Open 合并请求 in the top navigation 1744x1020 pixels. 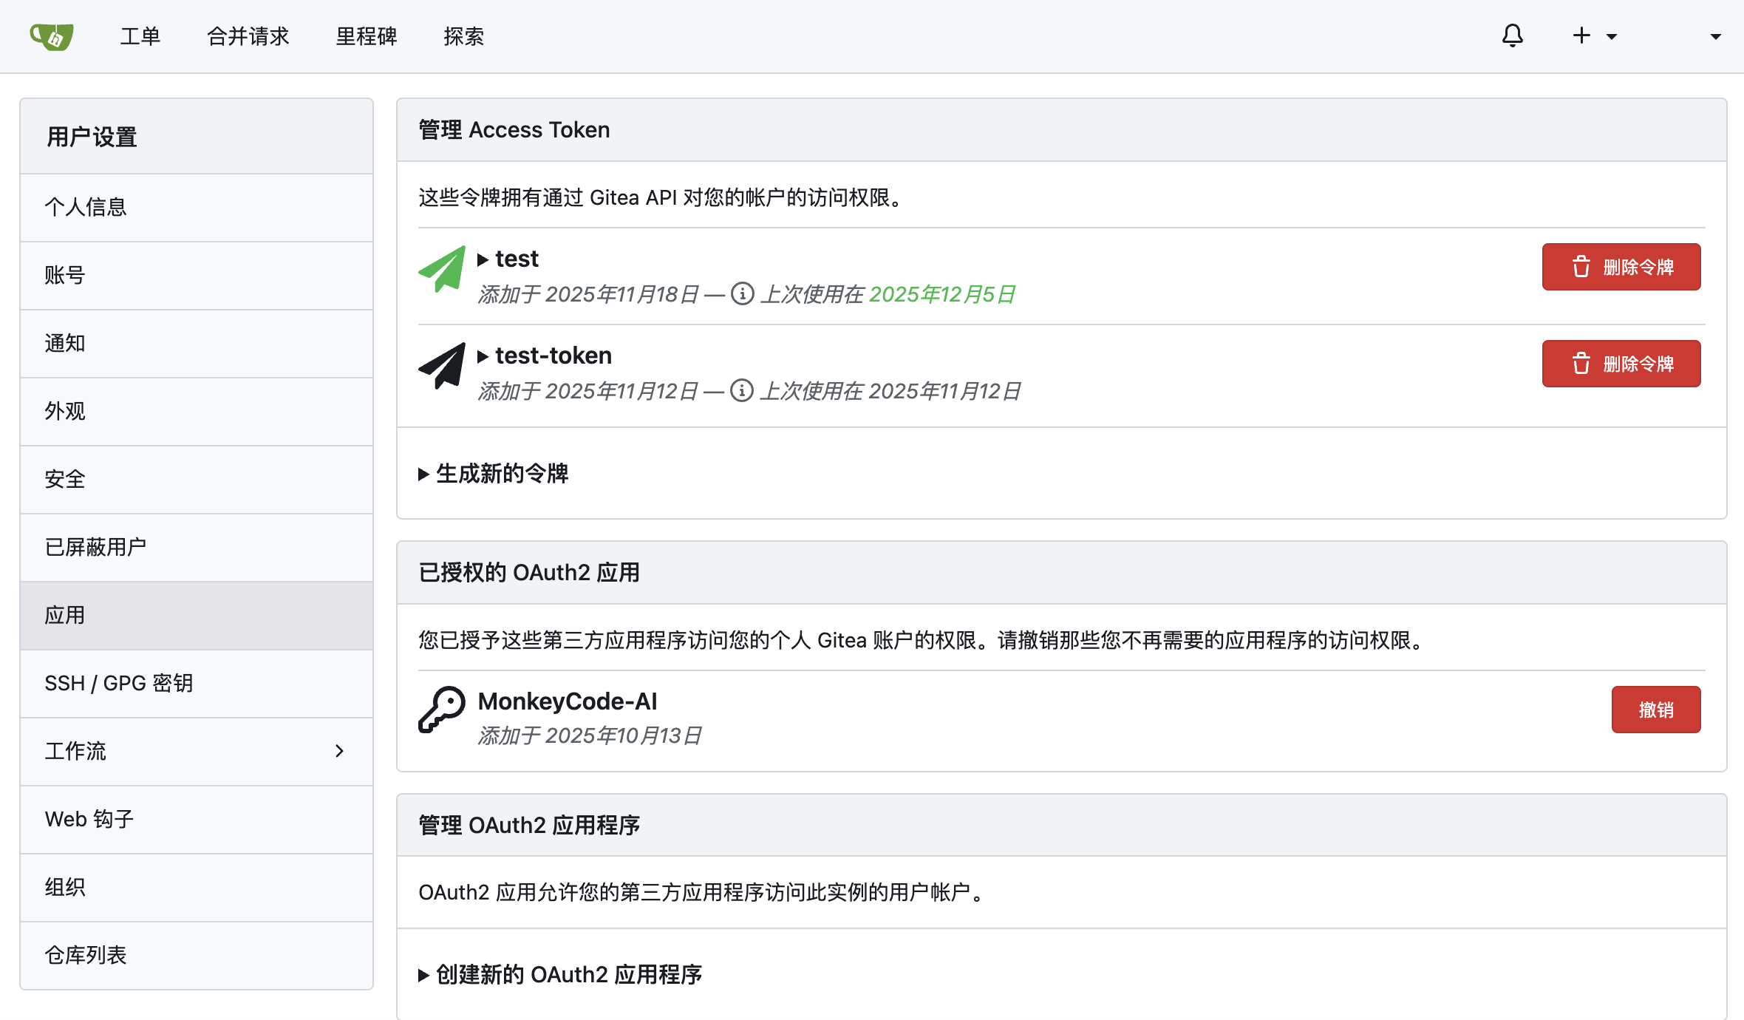[248, 36]
